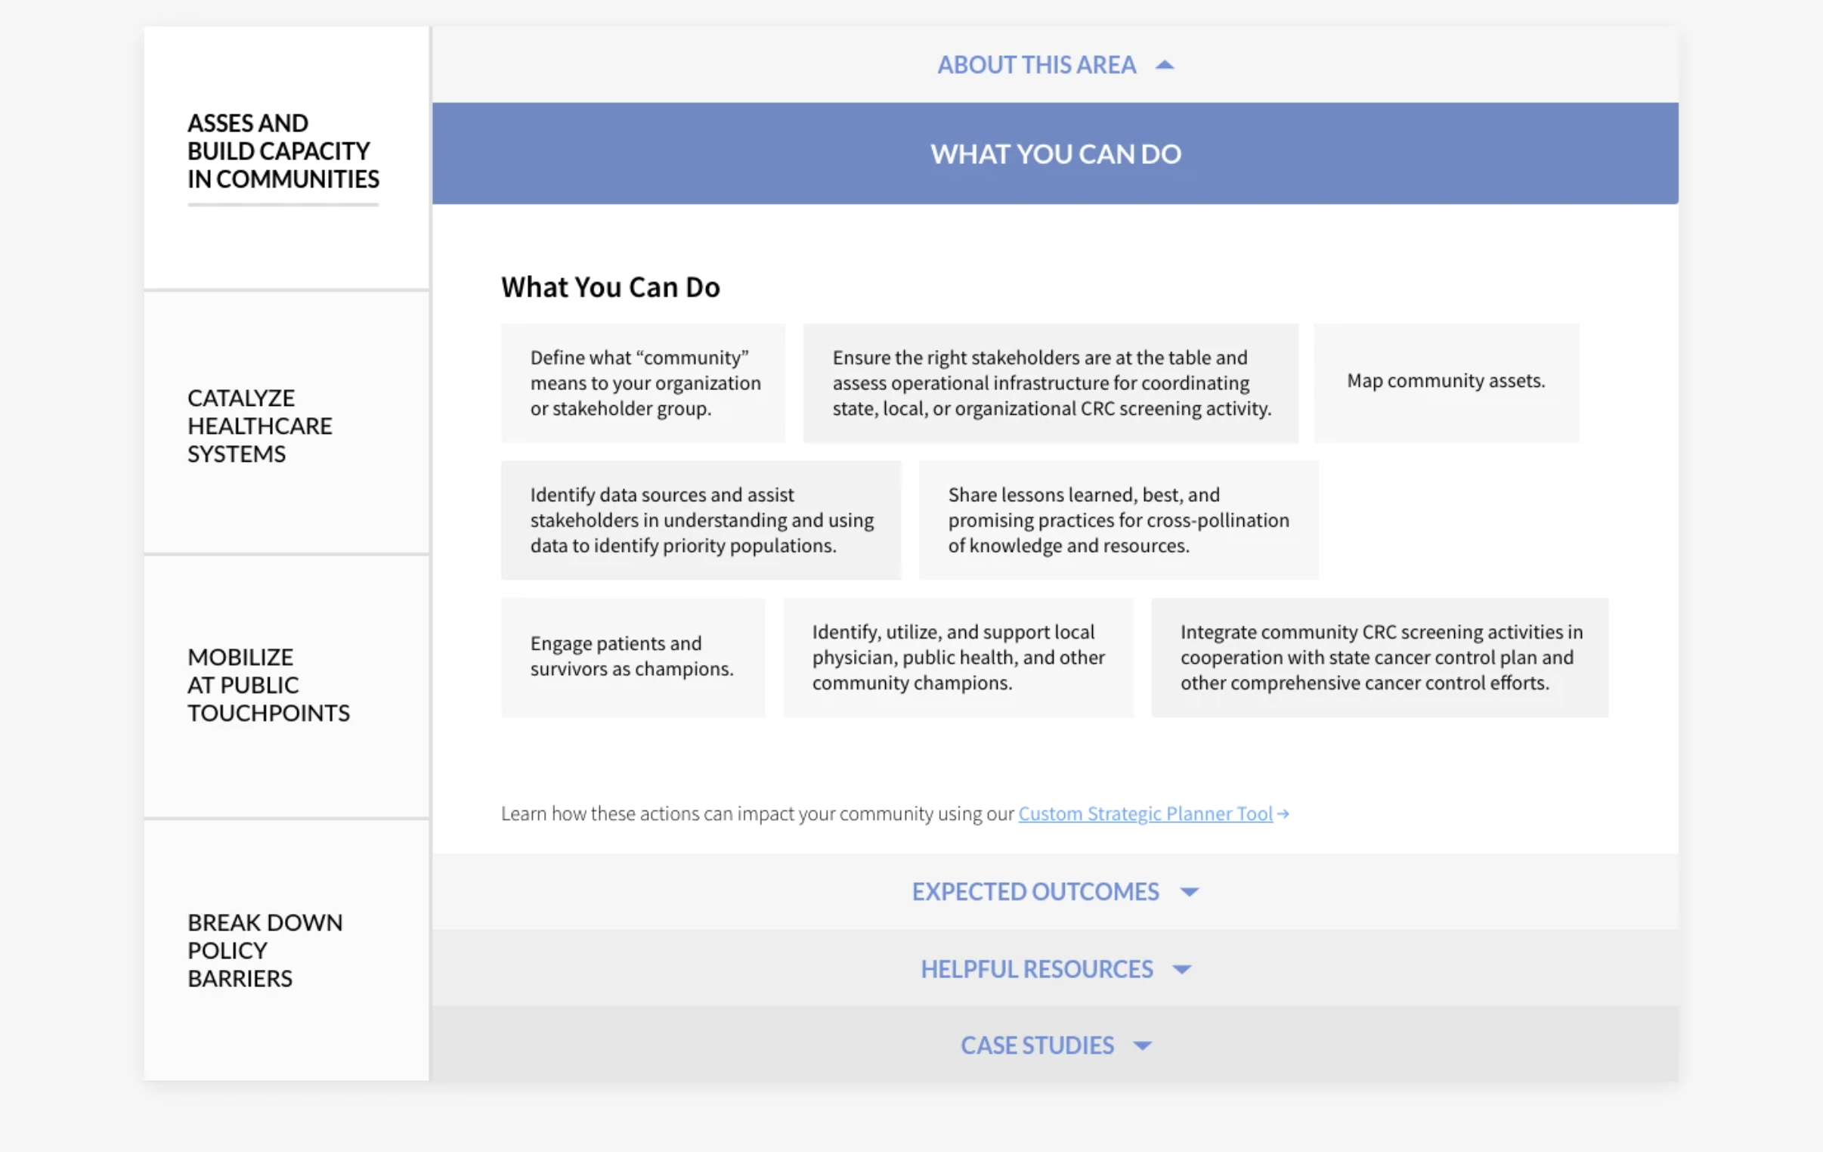Viewport: 1823px width, 1152px height.
Task: Click arrow icon after Planner Tool link
Action: tap(1283, 813)
